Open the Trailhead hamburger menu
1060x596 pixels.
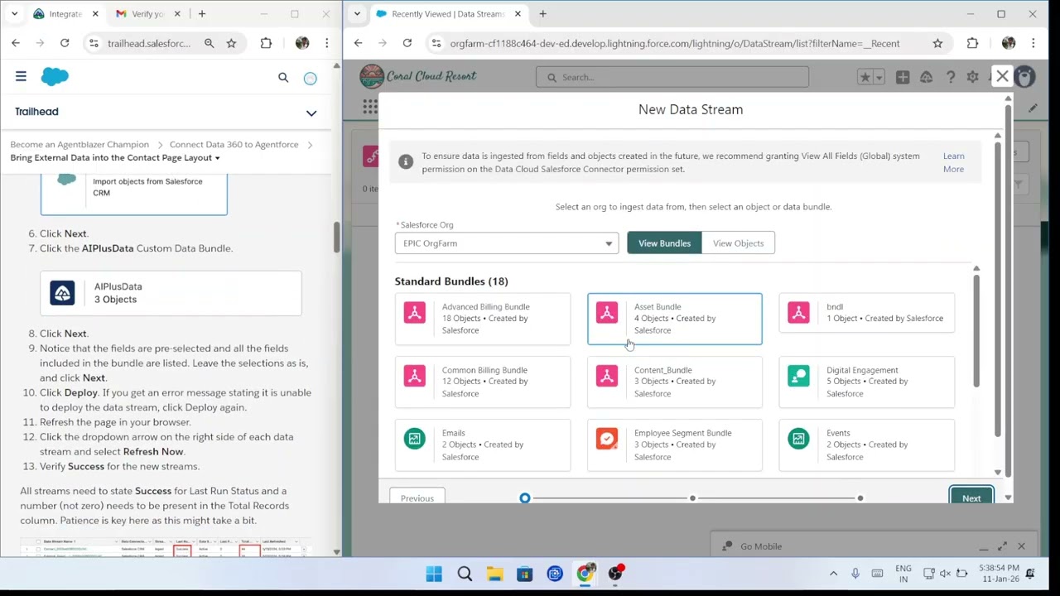(21, 77)
